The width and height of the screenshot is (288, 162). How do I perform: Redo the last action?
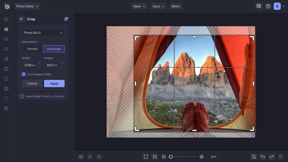point(272,157)
